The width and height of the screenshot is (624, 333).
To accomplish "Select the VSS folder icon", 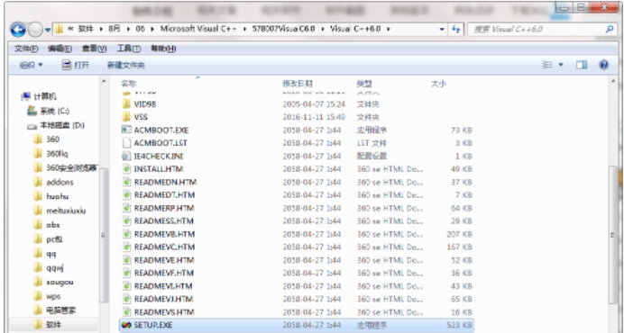I will (126, 117).
